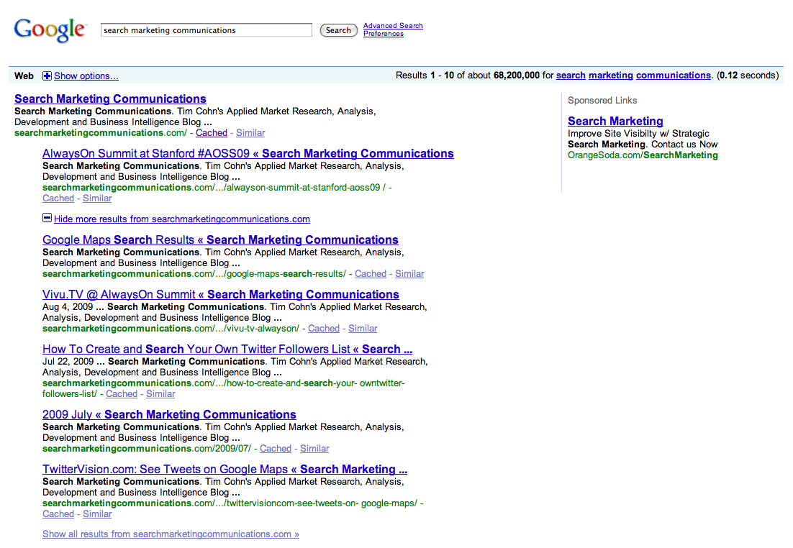Viewport: 793px width, 548px height.
Task: Open sponsored Search Marketing ad link
Action: 615,122
